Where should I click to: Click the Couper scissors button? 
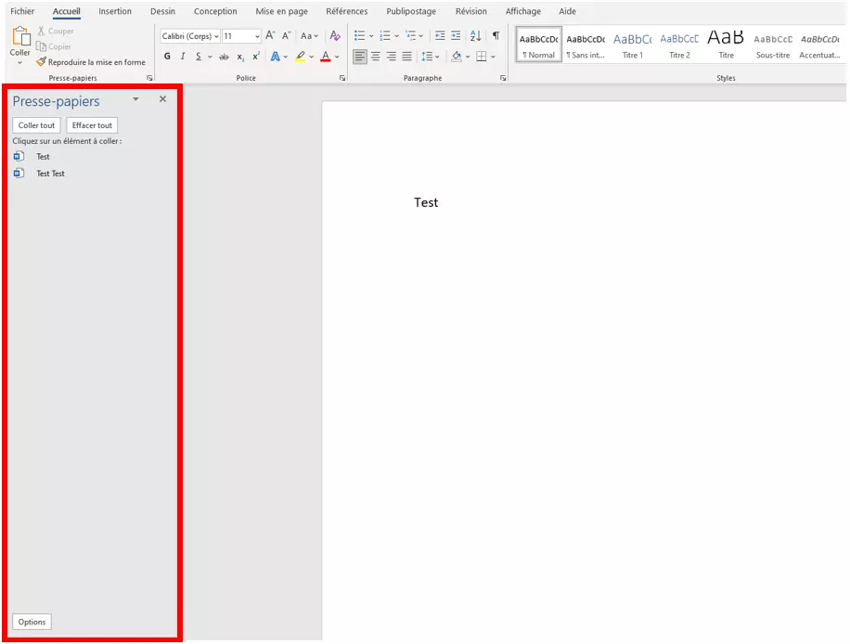(56, 31)
